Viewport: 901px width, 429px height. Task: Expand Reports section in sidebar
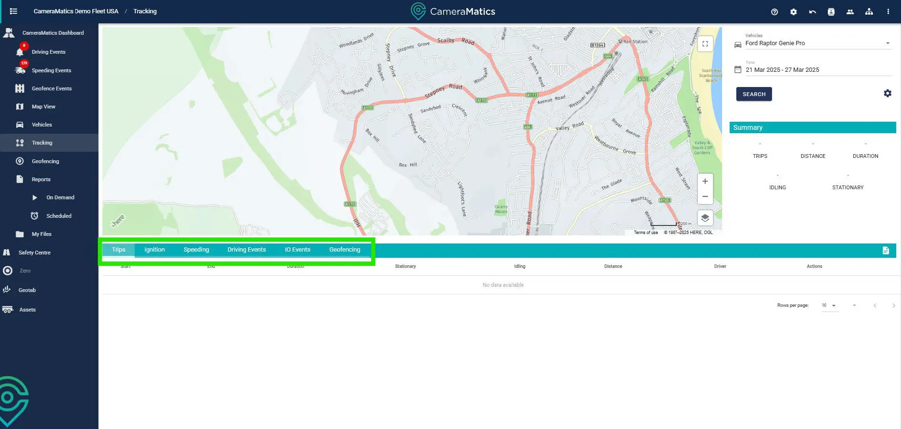point(49,179)
